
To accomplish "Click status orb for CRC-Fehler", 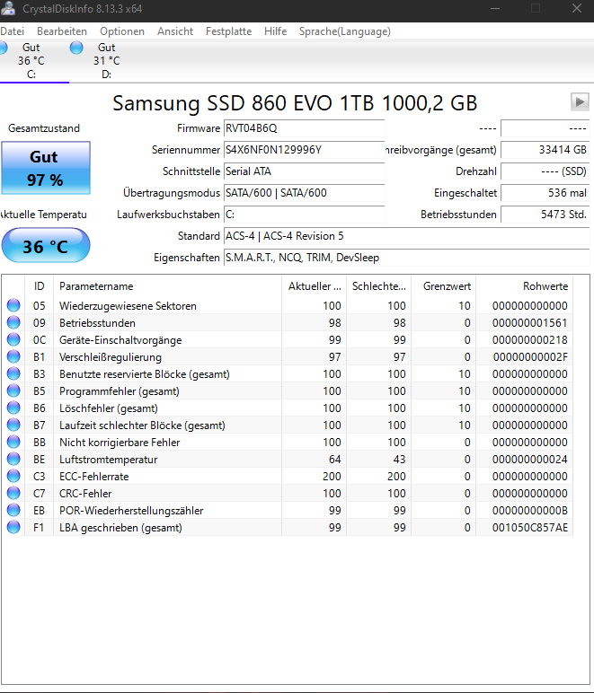I will 13,493.
